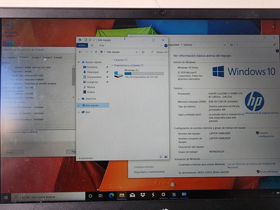Click the taskbar search box
The image size is (280, 210).
pos(48,197)
